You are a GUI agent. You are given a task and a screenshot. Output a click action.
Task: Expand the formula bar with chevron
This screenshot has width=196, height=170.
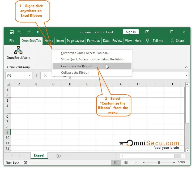coord(186,75)
